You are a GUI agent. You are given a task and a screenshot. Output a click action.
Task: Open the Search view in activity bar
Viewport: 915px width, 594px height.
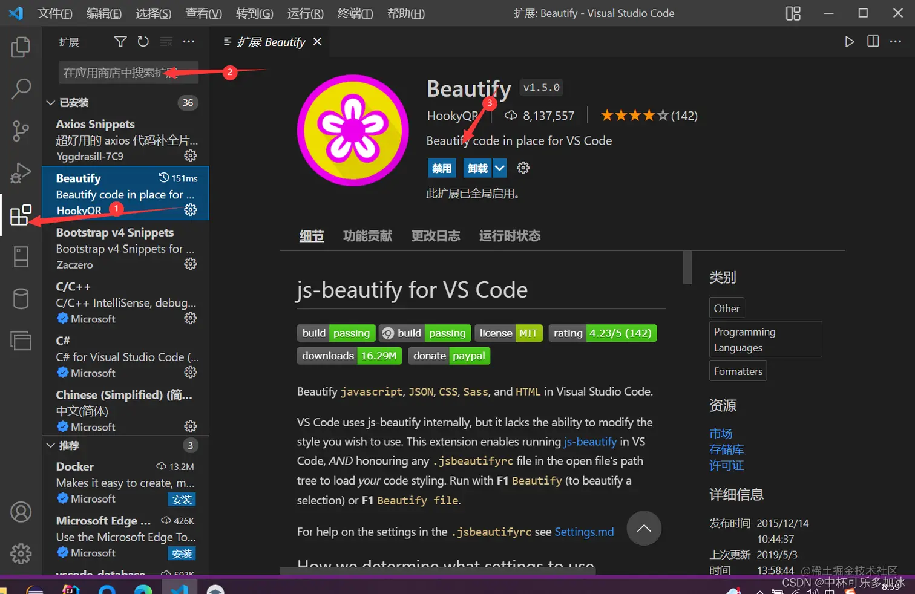point(21,89)
